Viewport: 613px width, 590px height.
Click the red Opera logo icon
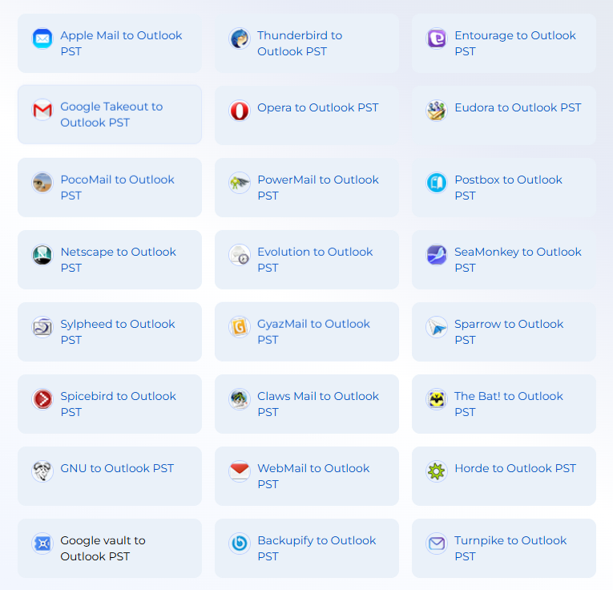(x=240, y=111)
